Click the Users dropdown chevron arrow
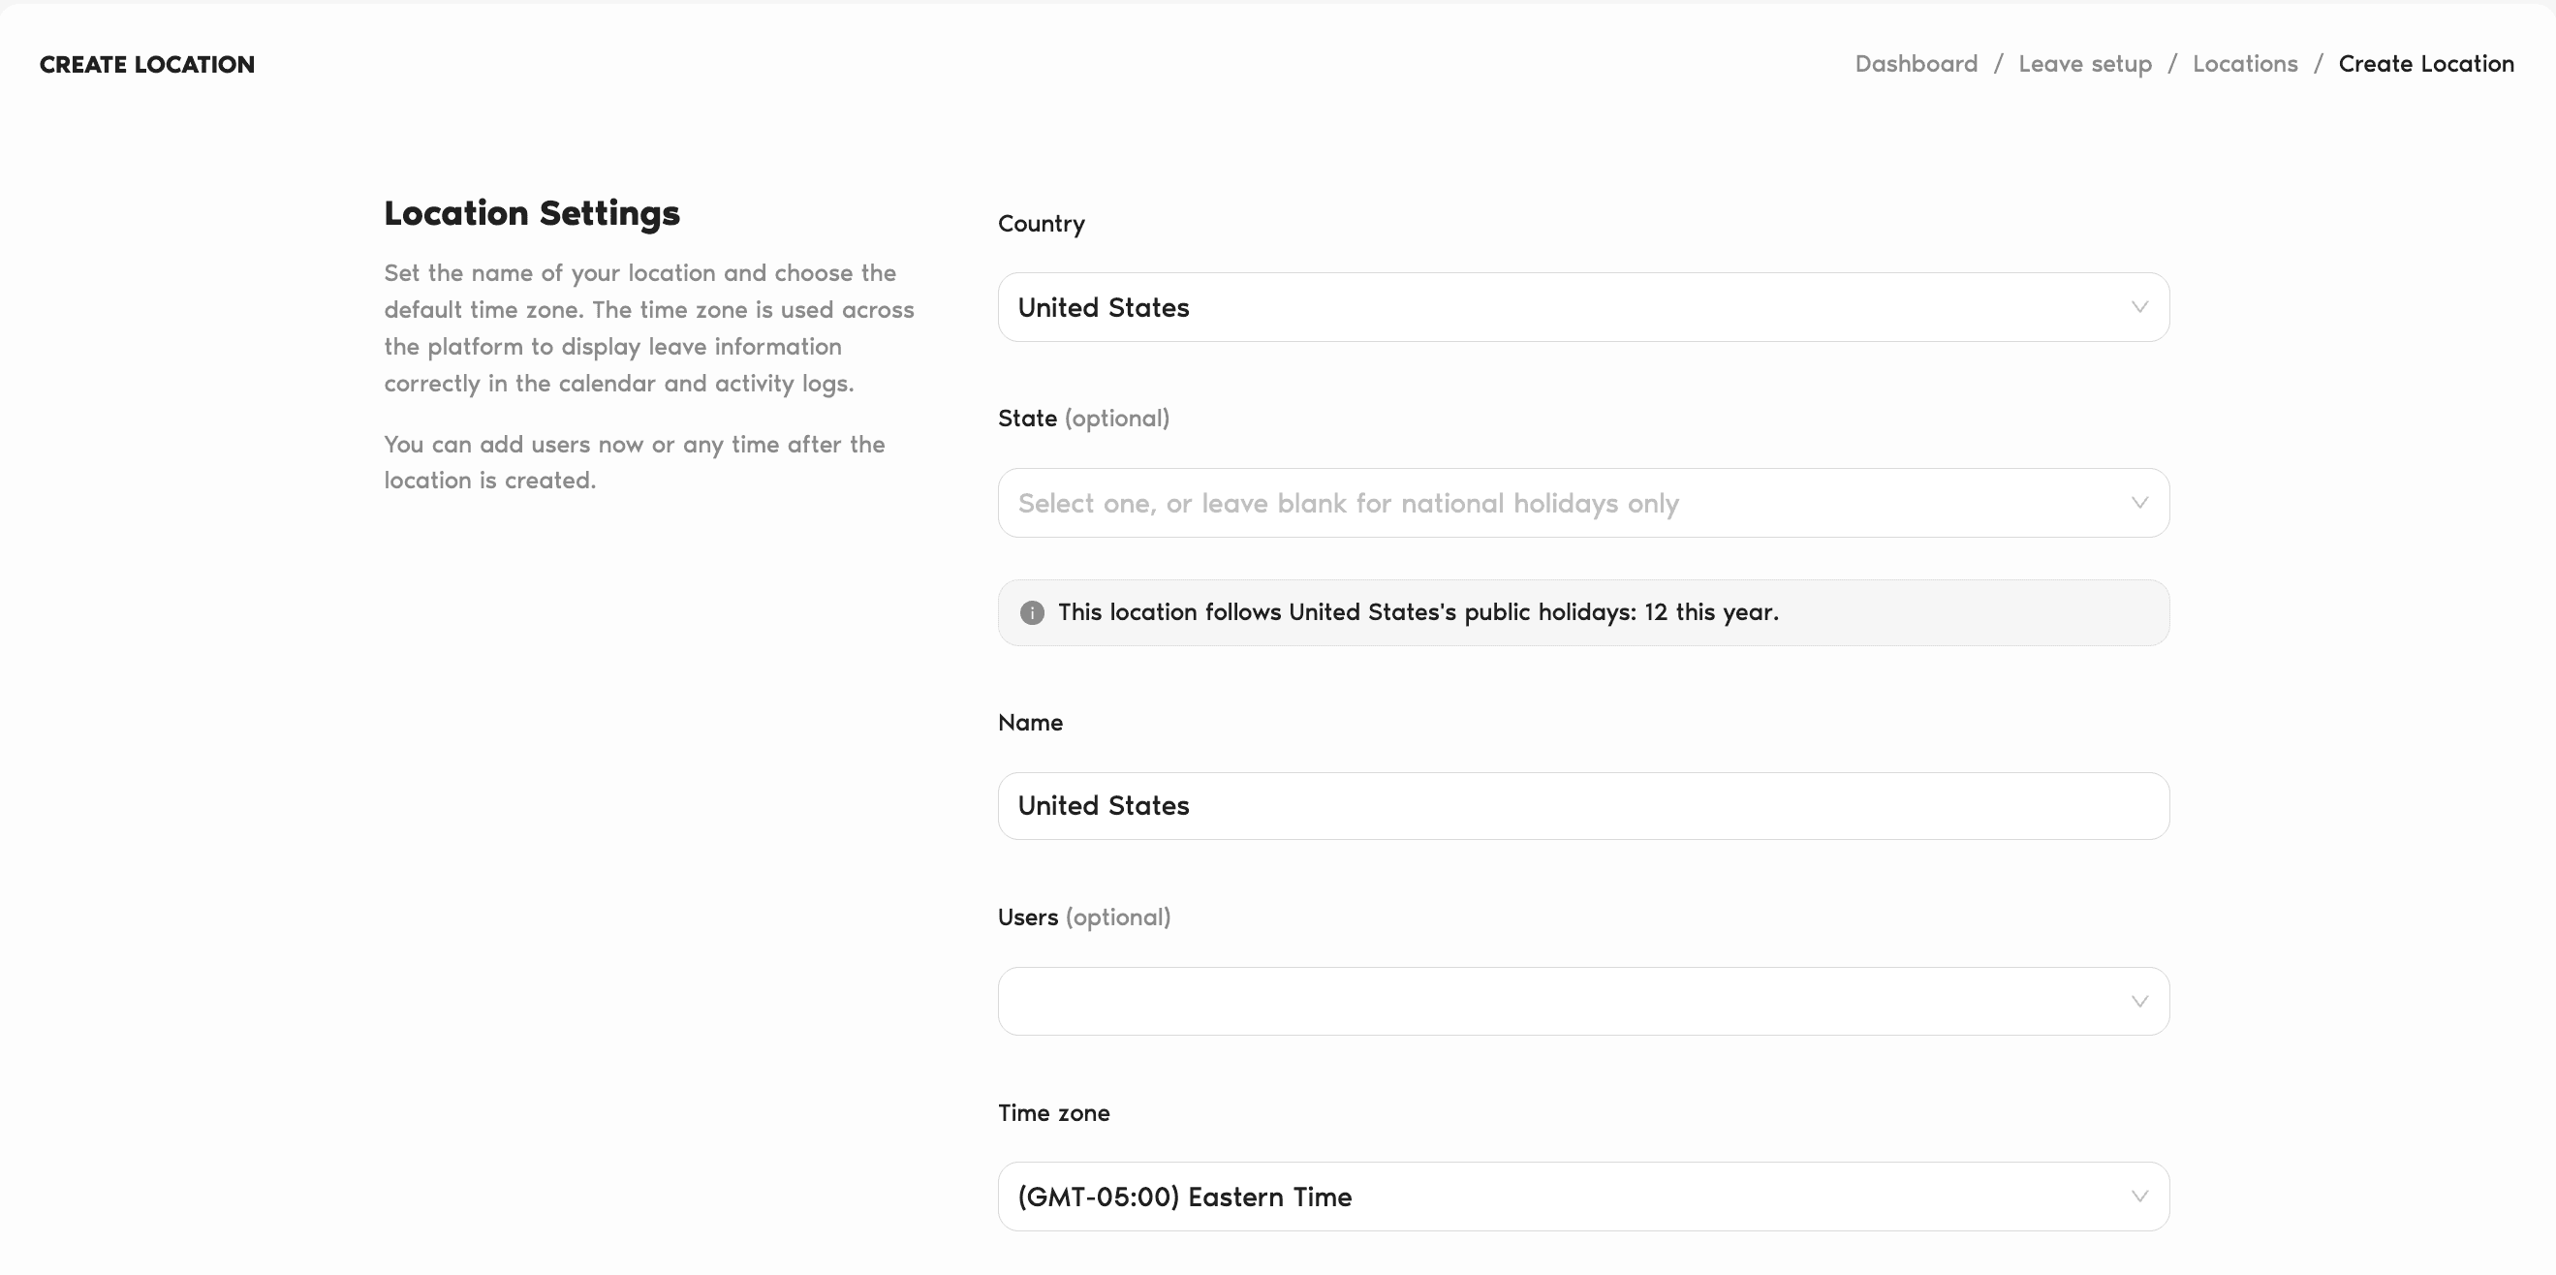 click(2139, 1001)
